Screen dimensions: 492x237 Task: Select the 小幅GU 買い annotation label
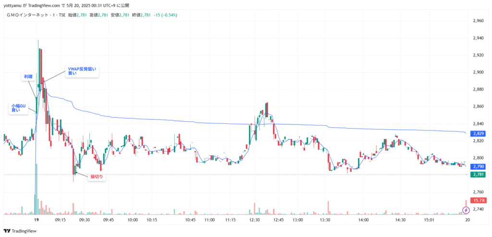18,108
